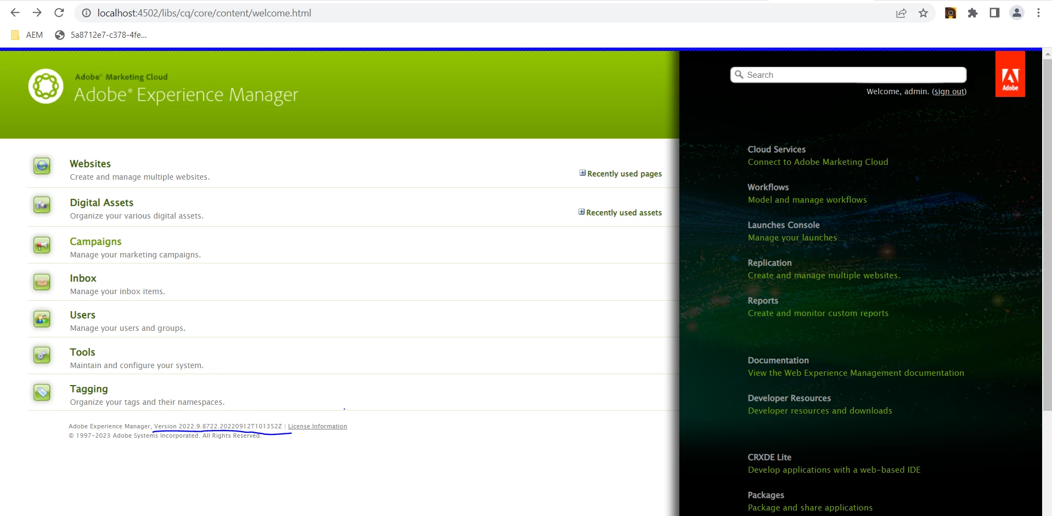Click the search magnifier icon
Image resolution: width=1052 pixels, height=516 pixels.
point(739,74)
